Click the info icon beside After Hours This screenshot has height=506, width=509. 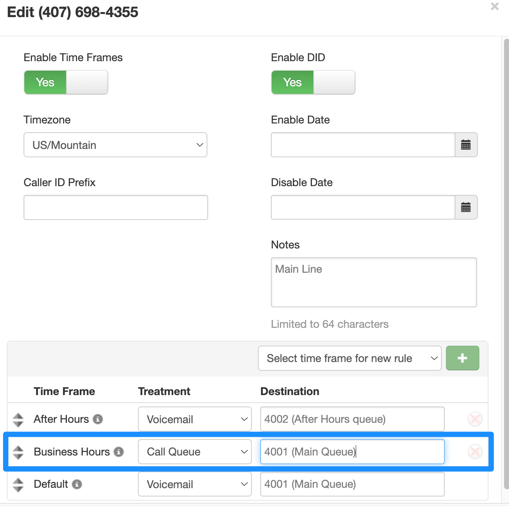(x=99, y=419)
